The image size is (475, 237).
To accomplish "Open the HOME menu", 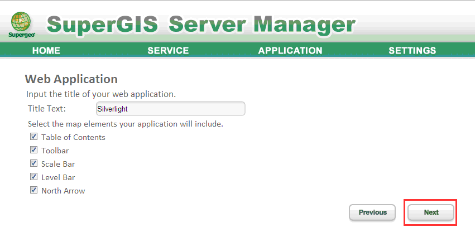I will tap(46, 50).
